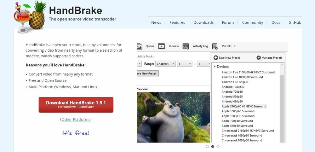Click 'Convert video from nearly any format' bullet
Image resolution: width=315 pixels, height=152 pixels.
(61, 74)
